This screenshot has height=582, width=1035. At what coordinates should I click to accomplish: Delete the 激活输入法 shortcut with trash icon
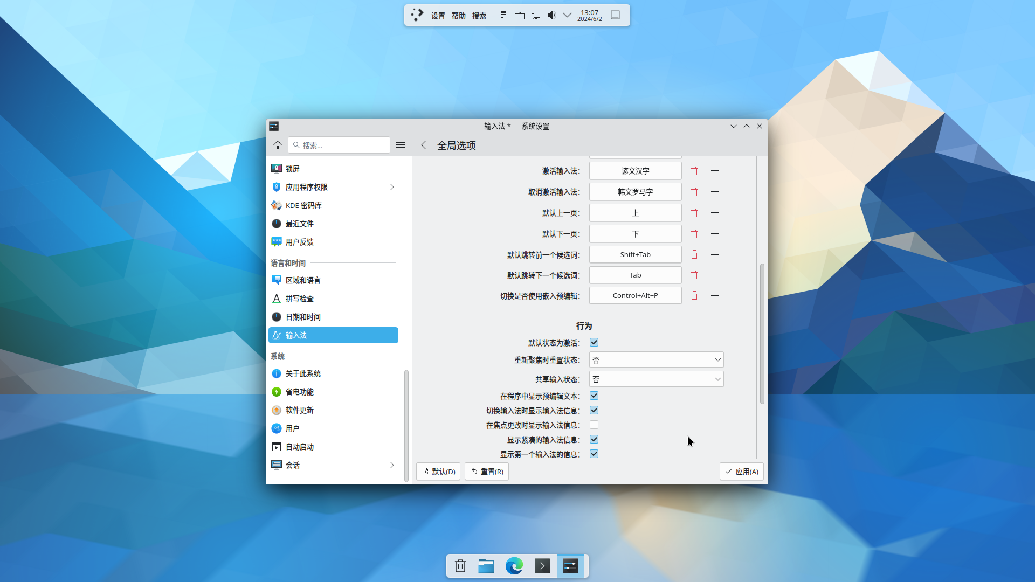[694, 171]
